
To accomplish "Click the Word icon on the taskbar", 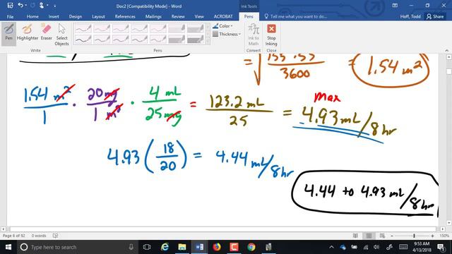I will tap(199, 247).
